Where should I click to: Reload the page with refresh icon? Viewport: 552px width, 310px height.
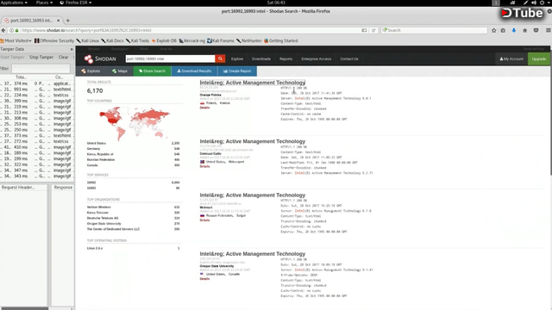coord(373,30)
